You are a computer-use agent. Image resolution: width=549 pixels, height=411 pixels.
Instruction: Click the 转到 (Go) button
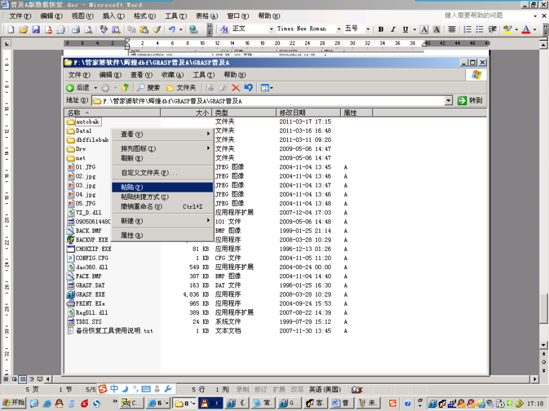470,100
